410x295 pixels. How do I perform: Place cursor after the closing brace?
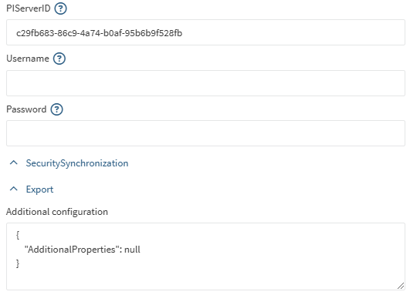(x=18, y=263)
